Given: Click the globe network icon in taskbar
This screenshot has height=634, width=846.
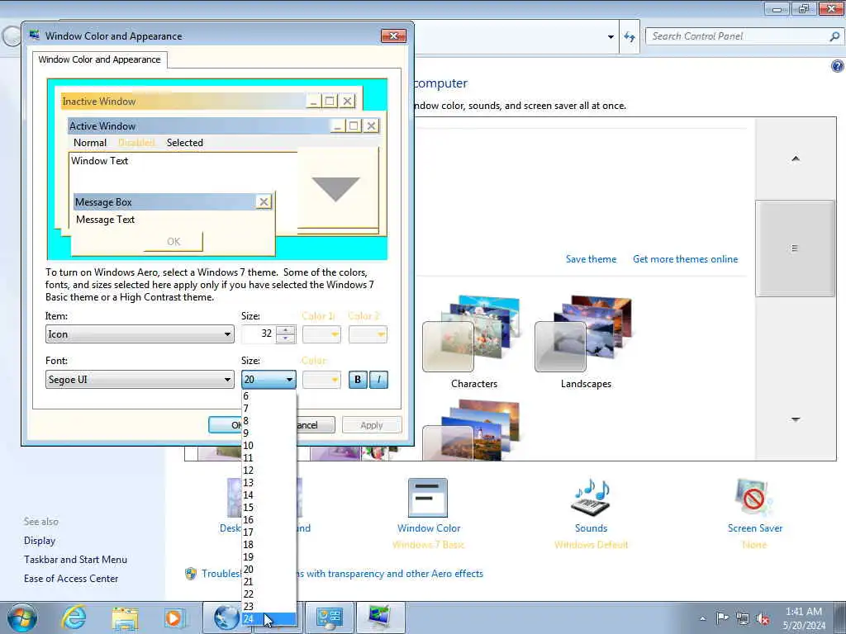Looking at the screenshot, I should 226,617.
